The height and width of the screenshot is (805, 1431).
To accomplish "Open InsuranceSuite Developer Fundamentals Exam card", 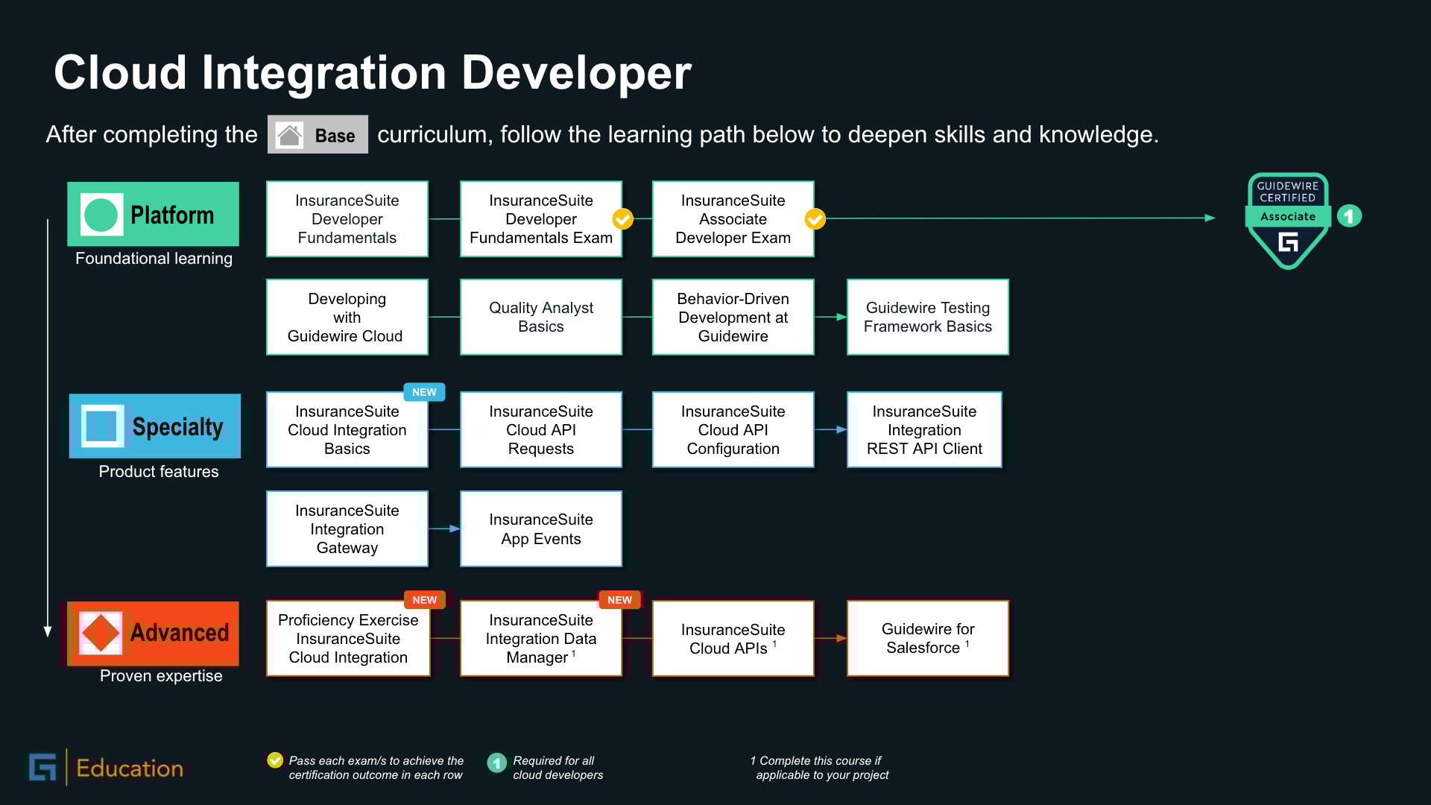I will [x=541, y=219].
